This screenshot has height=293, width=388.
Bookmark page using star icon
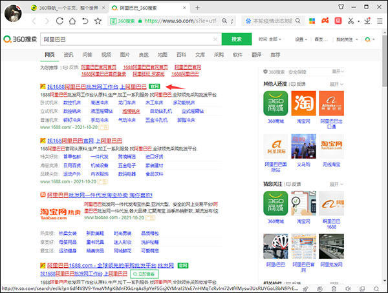click(98, 21)
